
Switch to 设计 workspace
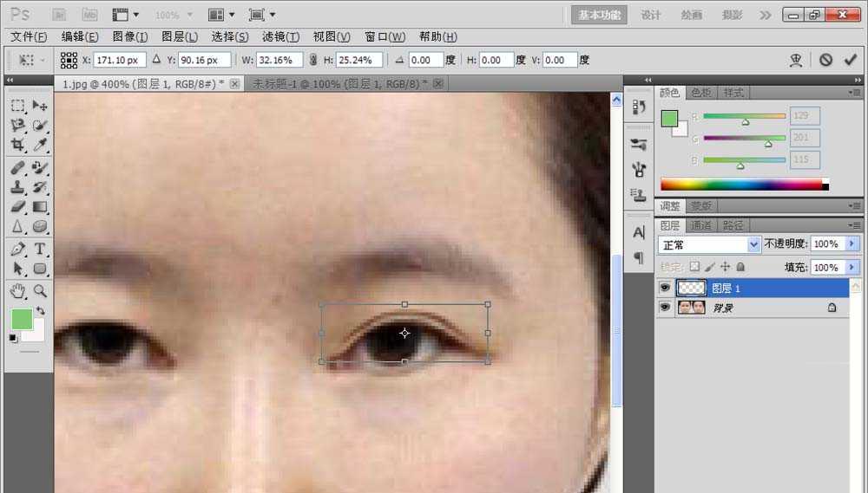(x=650, y=15)
